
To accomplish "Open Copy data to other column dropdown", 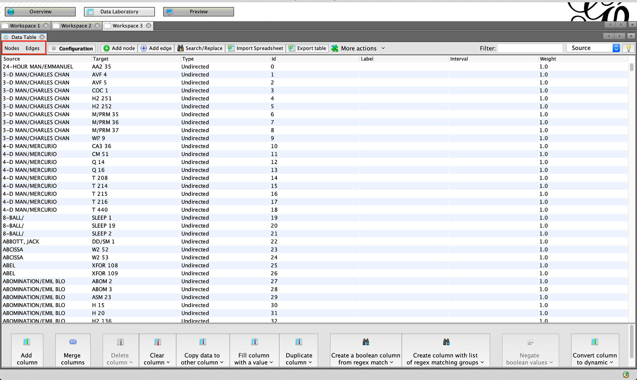I will pos(203,350).
